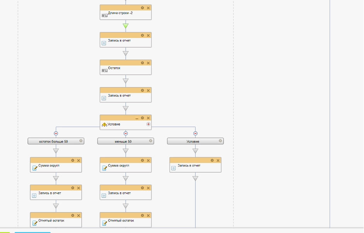Image resolution: width=364 pixels, height=233 pixels.
Task: Remove 'меньше 50' branch via minus circle
Action: click(x=126, y=134)
